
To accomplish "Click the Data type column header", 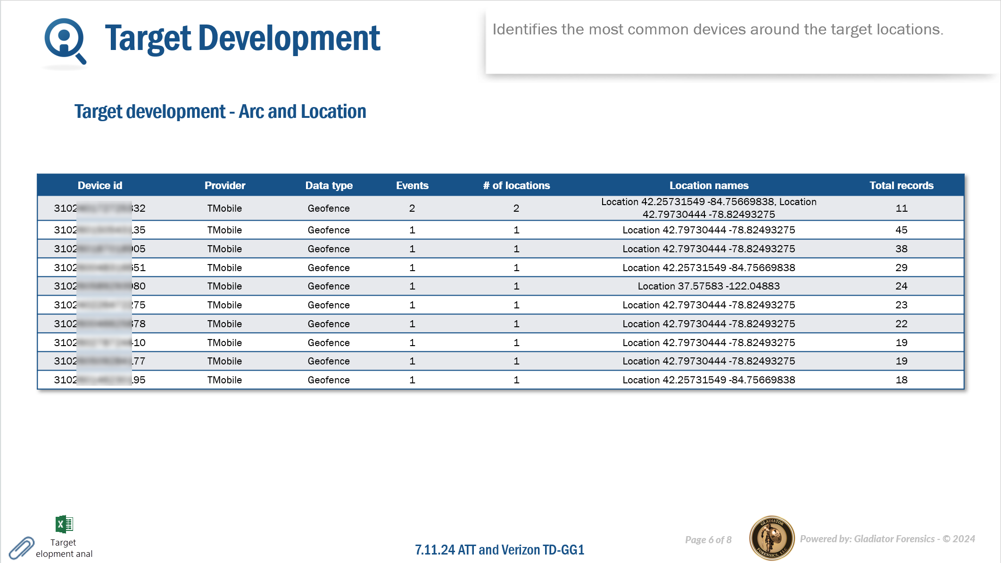I will (329, 185).
